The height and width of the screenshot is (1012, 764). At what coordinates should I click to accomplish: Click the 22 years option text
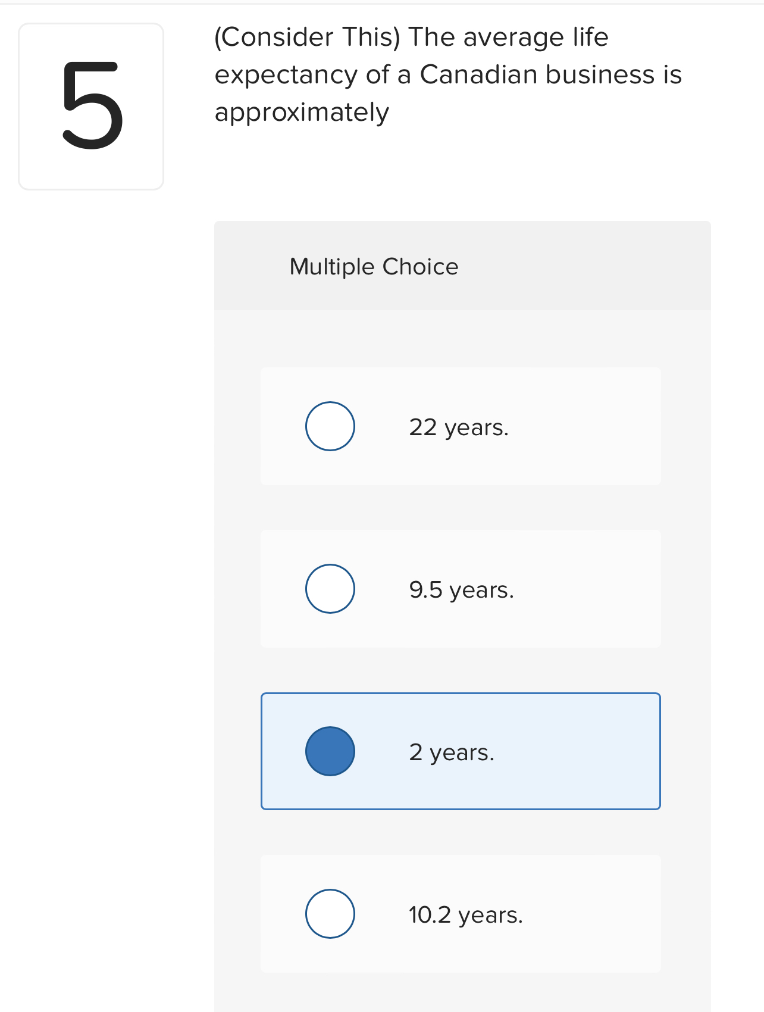[459, 426]
